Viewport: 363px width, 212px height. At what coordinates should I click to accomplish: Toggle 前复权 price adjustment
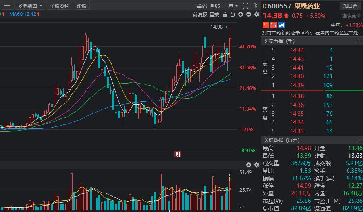(x=200, y=15)
